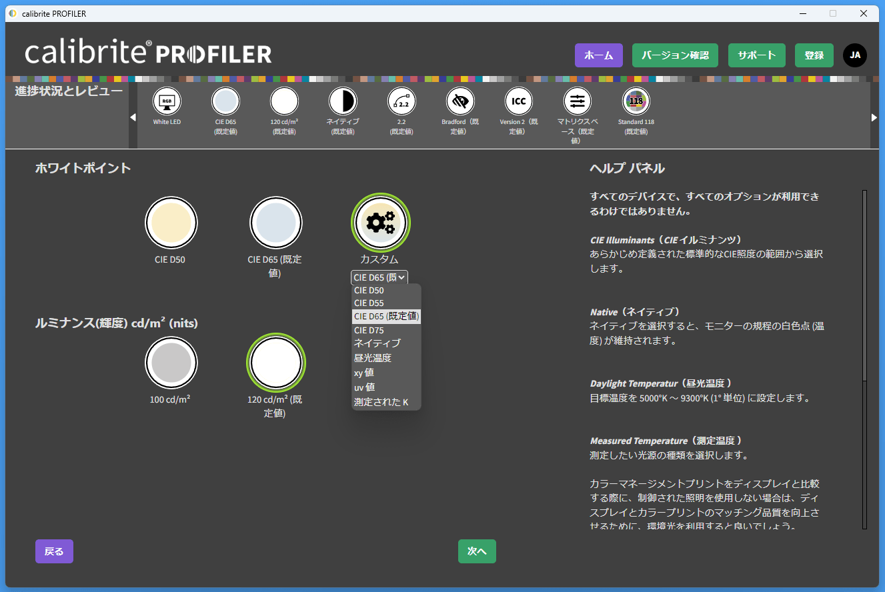Click the ネイティブ contrast half-circle icon
This screenshot has height=592, width=885.
point(343,101)
